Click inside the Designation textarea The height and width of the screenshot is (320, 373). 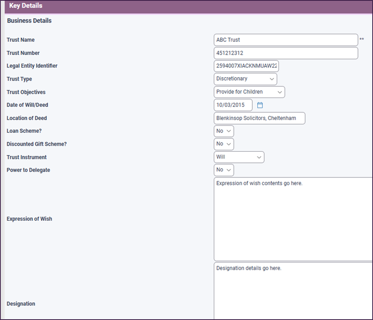[x=293, y=291]
